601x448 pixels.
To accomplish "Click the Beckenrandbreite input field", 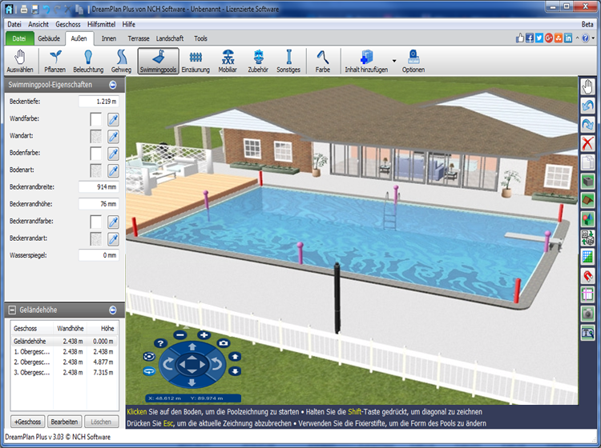I will pyautogui.click(x=99, y=187).
